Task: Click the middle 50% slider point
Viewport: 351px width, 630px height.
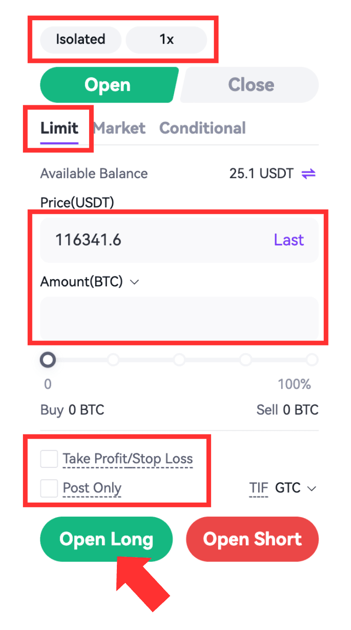Action: click(179, 360)
